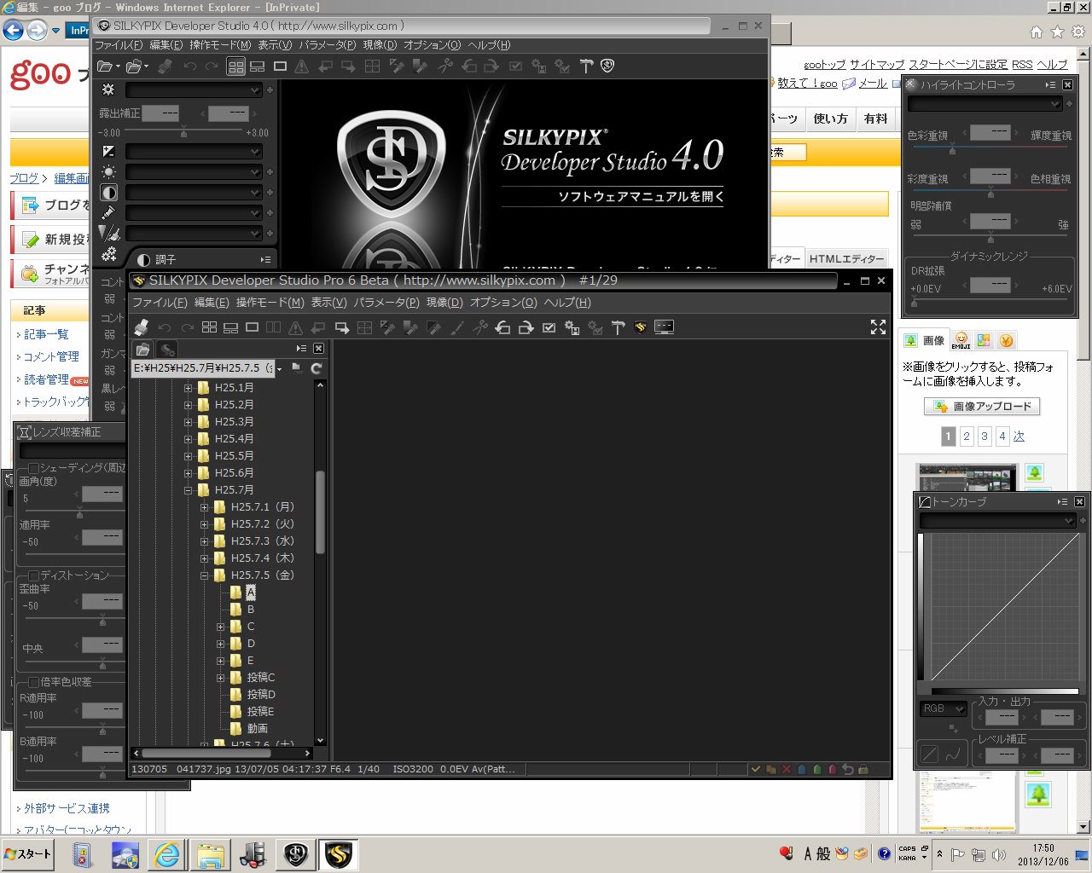Click the スタート button on taskbar
The width and height of the screenshot is (1092, 873).
[27, 854]
